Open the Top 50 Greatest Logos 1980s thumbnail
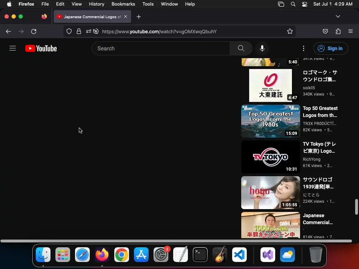This screenshot has width=359, height=269. pyautogui.click(x=270, y=121)
